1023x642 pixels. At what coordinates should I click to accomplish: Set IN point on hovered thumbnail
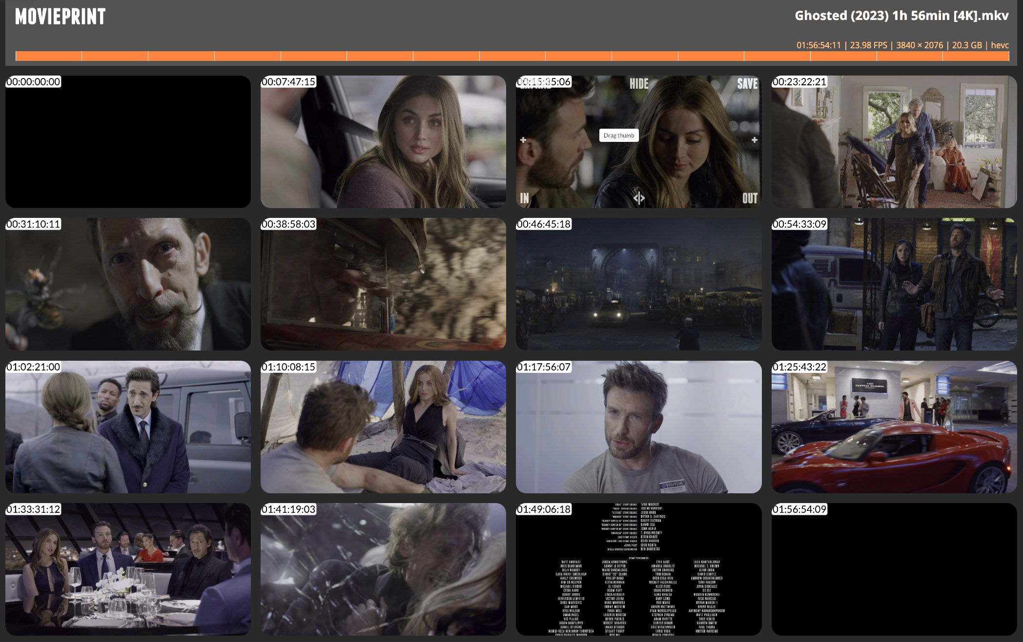tap(525, 198)
